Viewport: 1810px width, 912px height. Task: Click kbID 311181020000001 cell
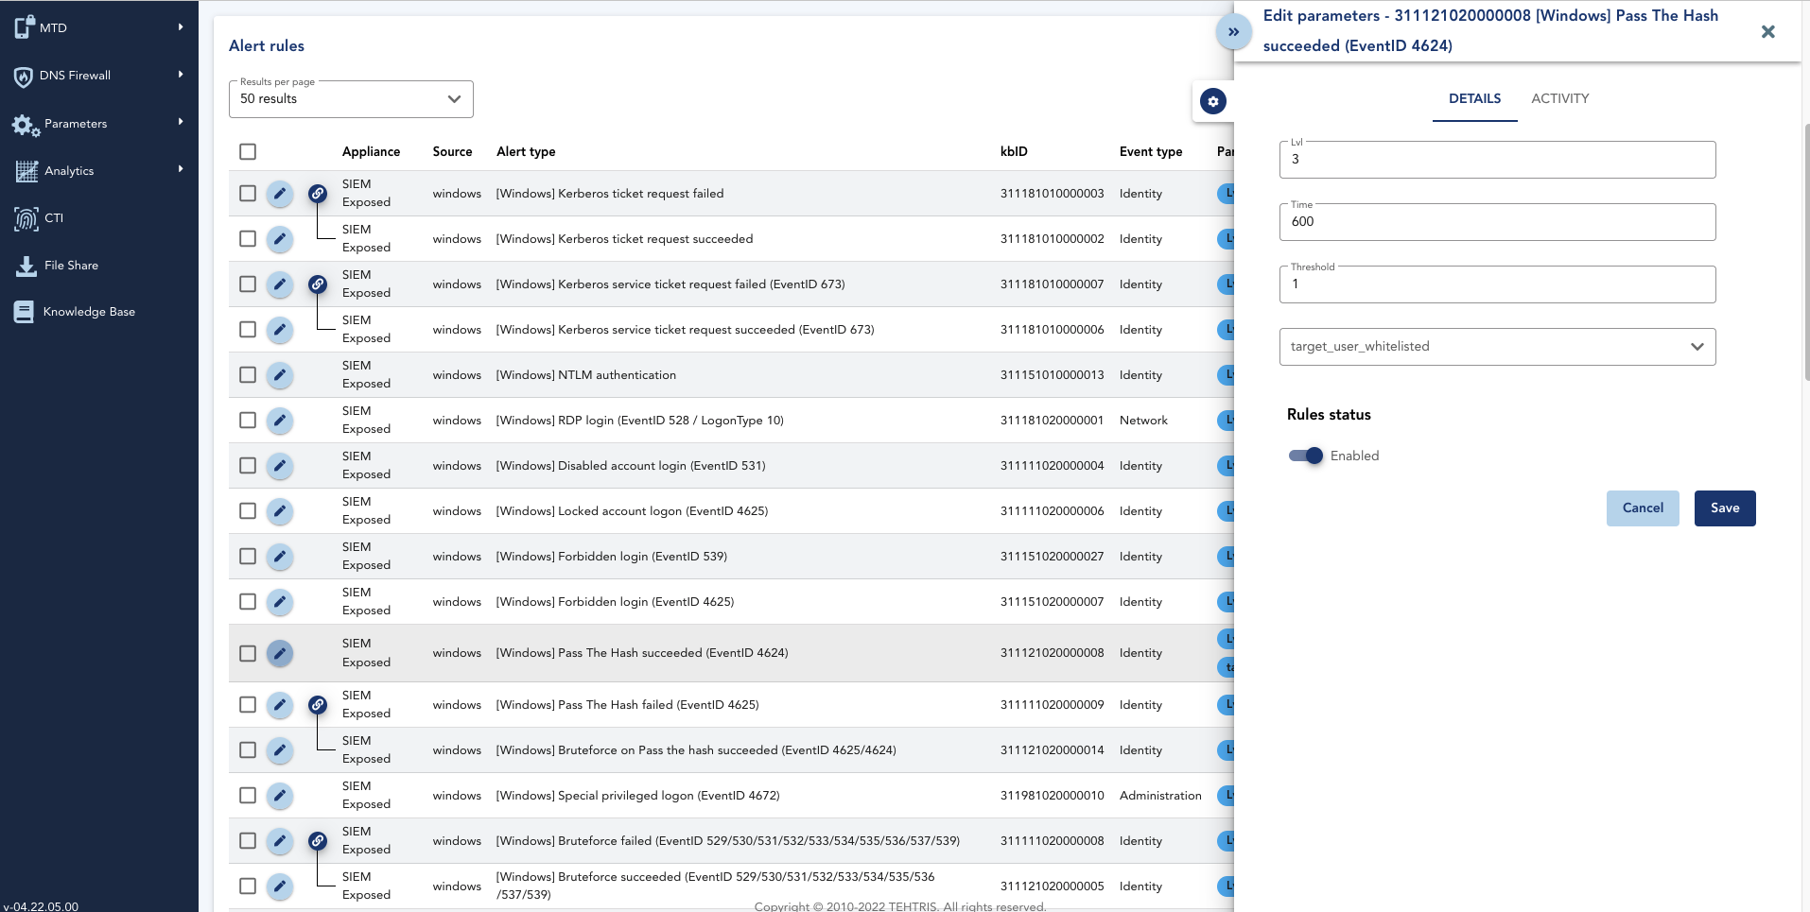coord(1052,421)
